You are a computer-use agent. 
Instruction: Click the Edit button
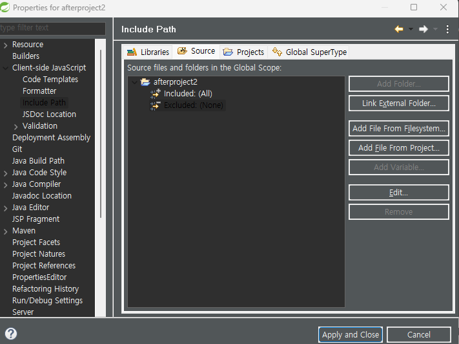(399, 193)
